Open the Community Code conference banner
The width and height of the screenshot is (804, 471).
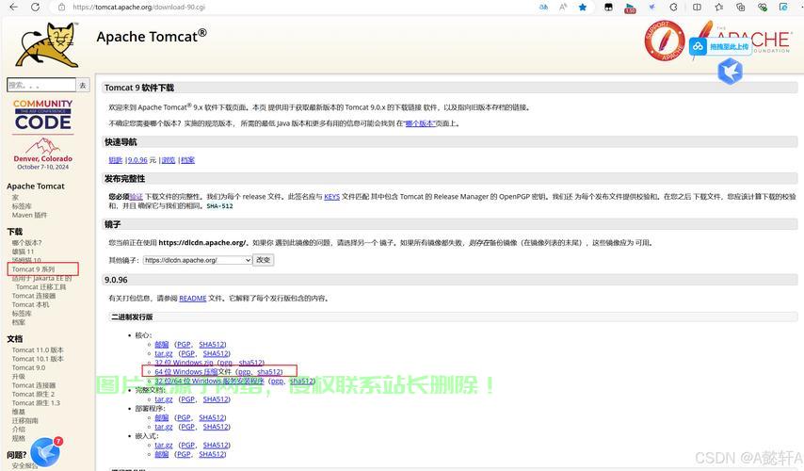pos(43,135)
